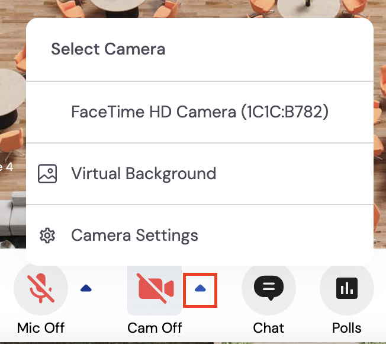This screenshot has height=344, width=386.
Task: Click the Camera Settings gear icon
Action: click(x=47, y=235)
